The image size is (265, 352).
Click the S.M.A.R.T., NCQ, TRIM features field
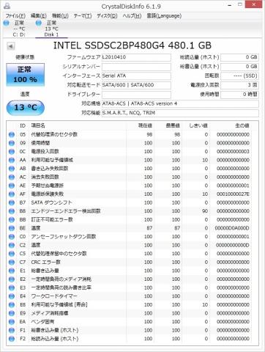(x=180, y=113)
